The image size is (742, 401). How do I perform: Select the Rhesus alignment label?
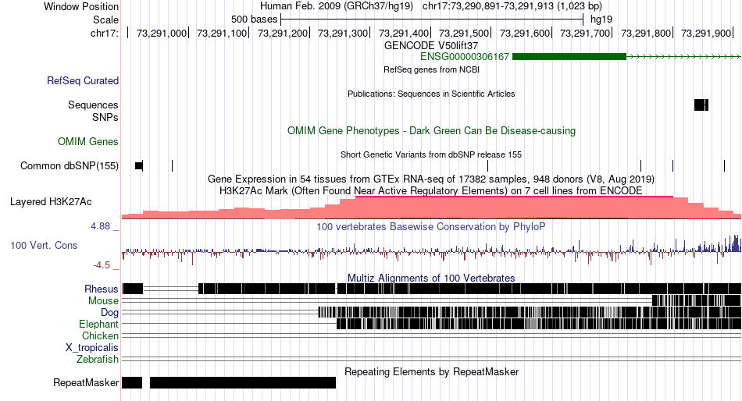tap(102, 289)
